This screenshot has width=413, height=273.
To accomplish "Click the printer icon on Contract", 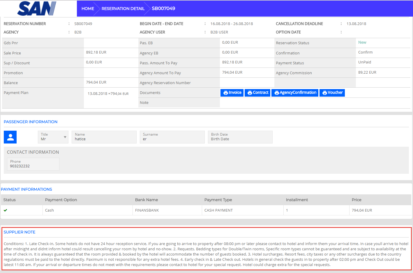I will (250, 93).
